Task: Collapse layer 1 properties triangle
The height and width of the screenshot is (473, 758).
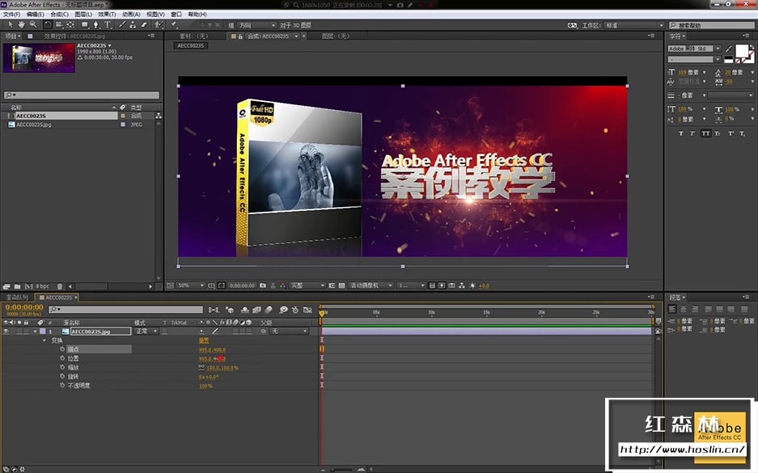Action: click(x=35, y=332)
